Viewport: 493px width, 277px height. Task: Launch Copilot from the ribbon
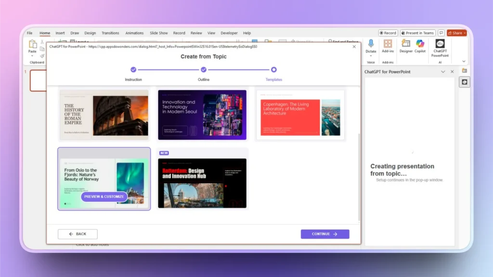[420, 44]
